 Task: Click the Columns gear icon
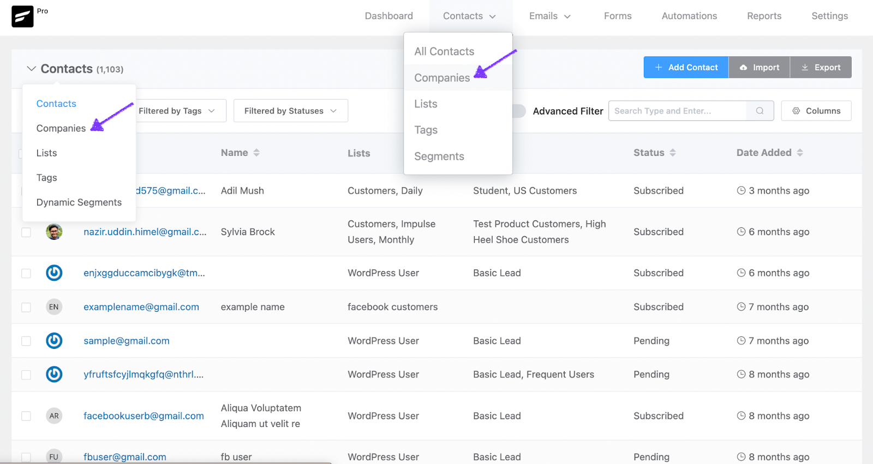796,111
